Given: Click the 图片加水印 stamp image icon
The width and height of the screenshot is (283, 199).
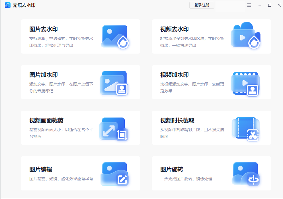Looking at the screenshot, I should [x=114, y=83].
